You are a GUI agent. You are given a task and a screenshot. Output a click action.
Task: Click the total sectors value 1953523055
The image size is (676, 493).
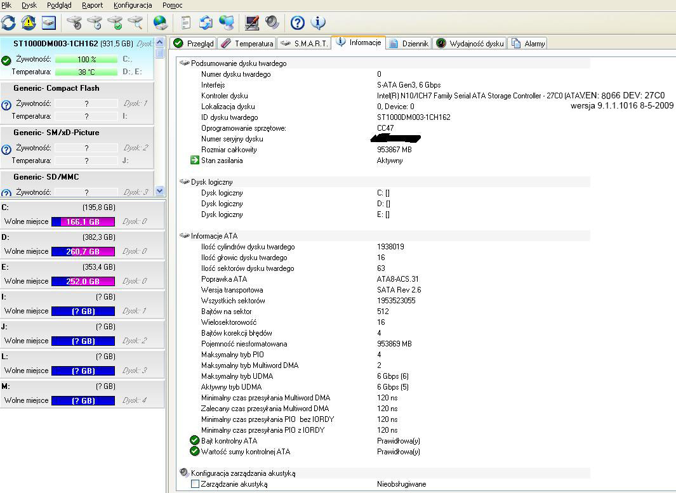[396, 300]
